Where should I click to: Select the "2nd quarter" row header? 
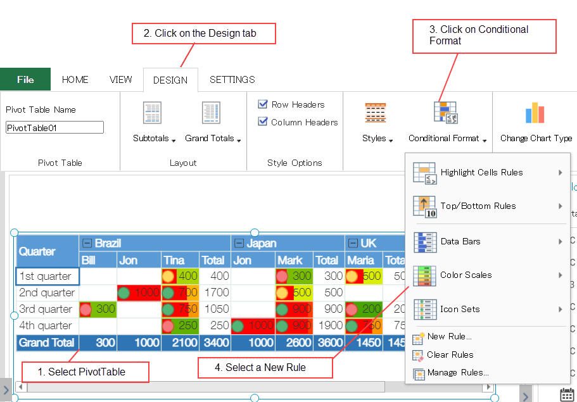(x=48, y=292)
